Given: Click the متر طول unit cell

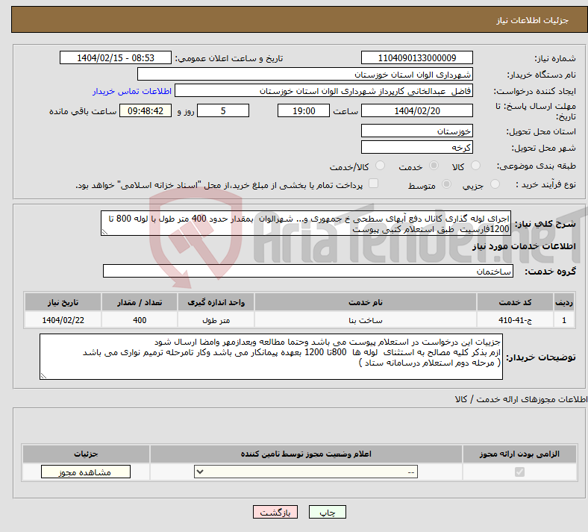Looking at the screenshot, I should tap(216, 320).
